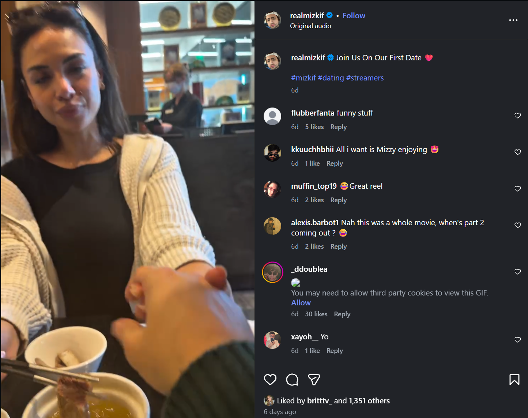Open _ddoublea's story profile picture
Screen dimensions: 528x418
click(272, 272)
